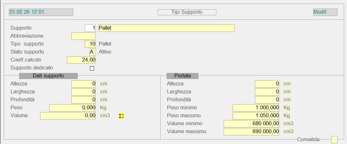
Task: Toggle the Supporto dedicato checkbox
Action: (92, 68)
